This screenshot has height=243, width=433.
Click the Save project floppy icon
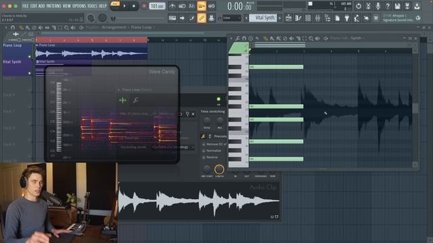[x=397, y=6]
